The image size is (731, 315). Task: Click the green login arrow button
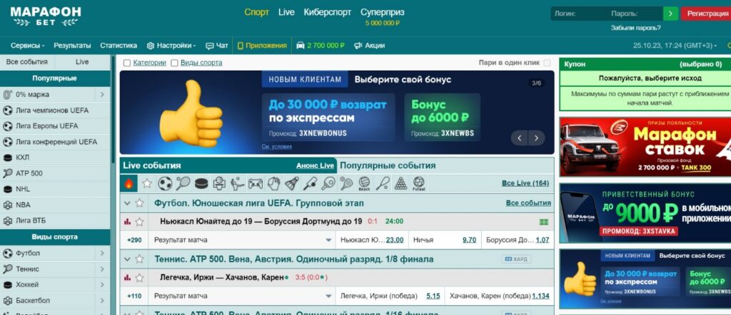click(x=670, y=14)
